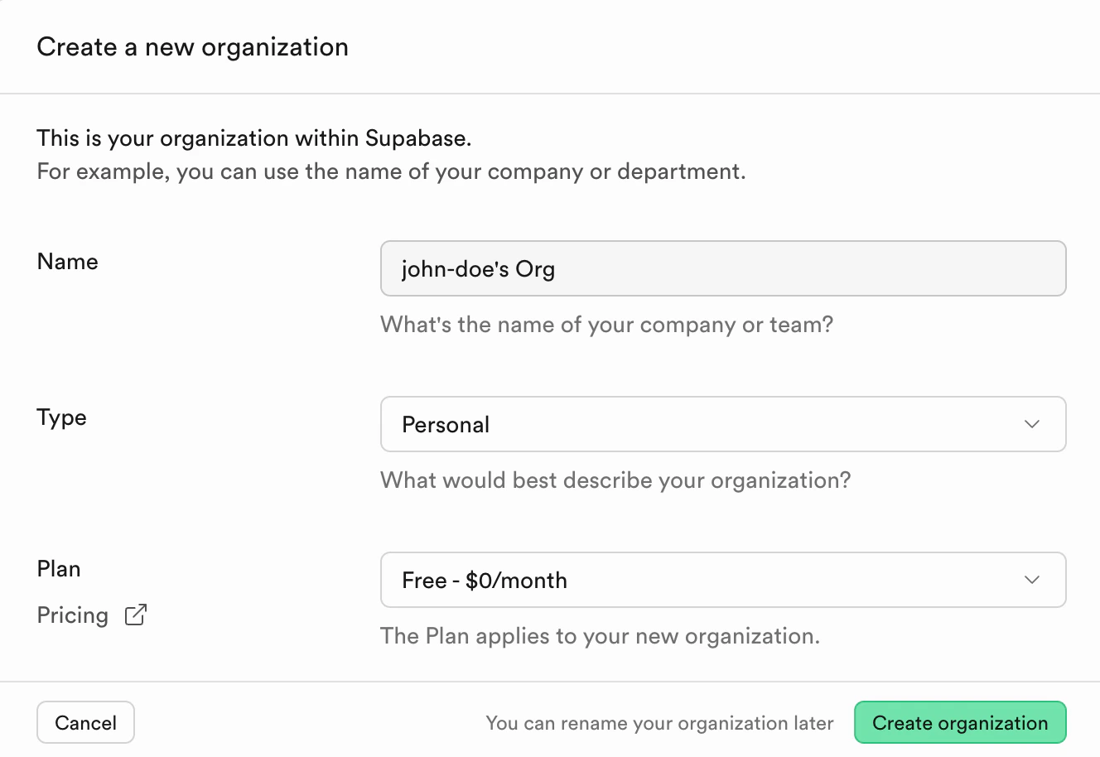Select the text john-doe's Org
Image resolution: width=1100 pixels, height=757 pixels.
point(478,268)
